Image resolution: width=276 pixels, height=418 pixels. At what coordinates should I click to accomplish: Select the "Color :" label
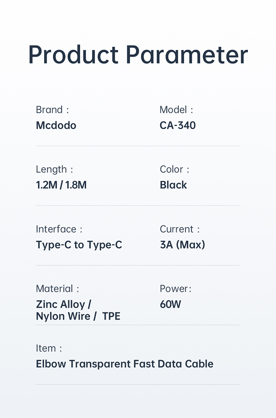[174, 169]
